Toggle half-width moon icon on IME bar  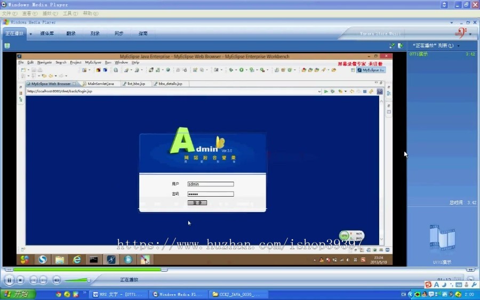click(x=444, y=285)
